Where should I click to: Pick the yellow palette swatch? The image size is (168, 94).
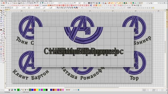[37, 90]
